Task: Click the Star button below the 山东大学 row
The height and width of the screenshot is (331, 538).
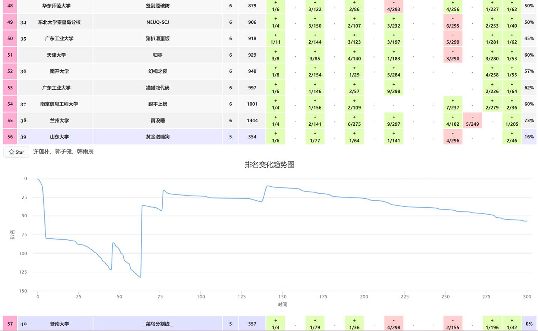Action: 16,152
